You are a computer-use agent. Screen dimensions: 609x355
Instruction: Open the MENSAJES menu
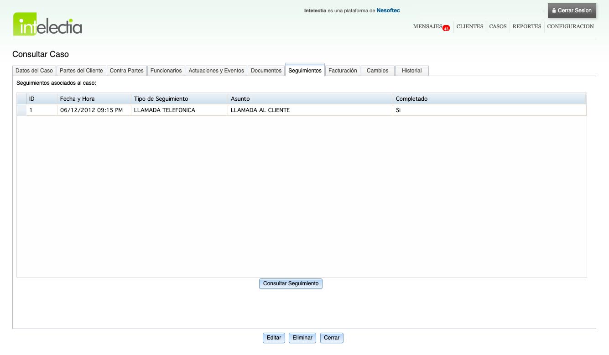[427, 26]
